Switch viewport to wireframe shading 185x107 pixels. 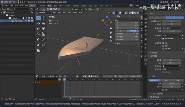[x=130, y=13]
